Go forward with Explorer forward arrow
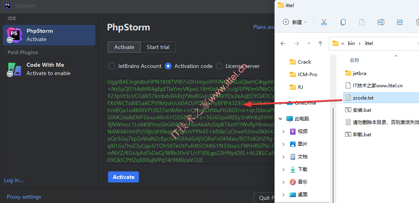This screenshot has height=203, width=419. click(297, 43)
